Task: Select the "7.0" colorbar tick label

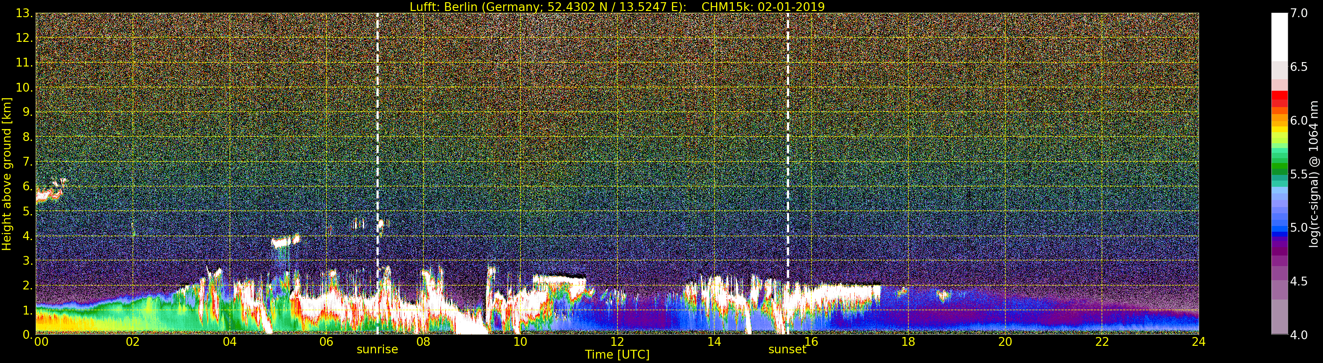Action: [1299, 13]
